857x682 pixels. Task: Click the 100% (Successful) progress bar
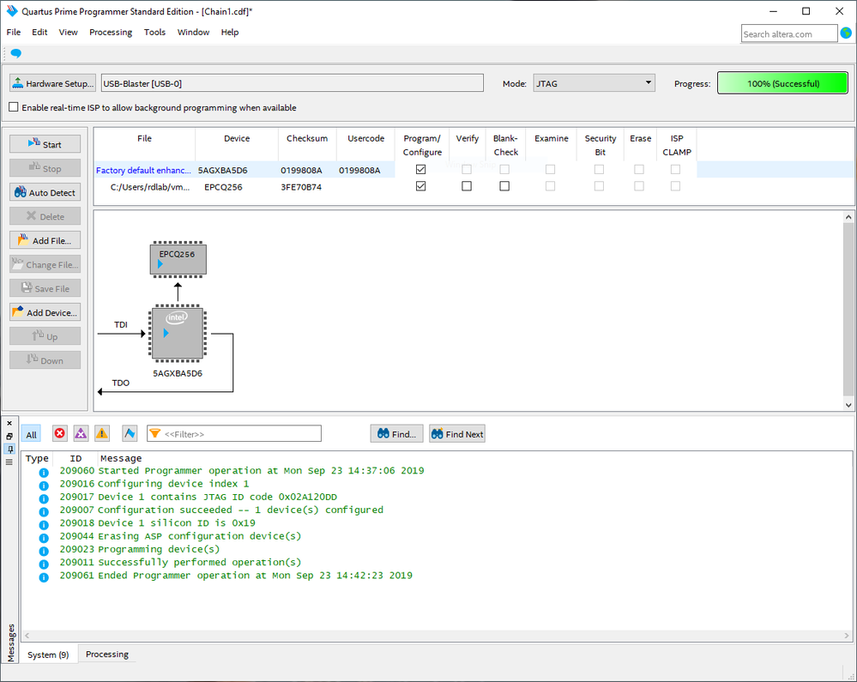(782, 83)
